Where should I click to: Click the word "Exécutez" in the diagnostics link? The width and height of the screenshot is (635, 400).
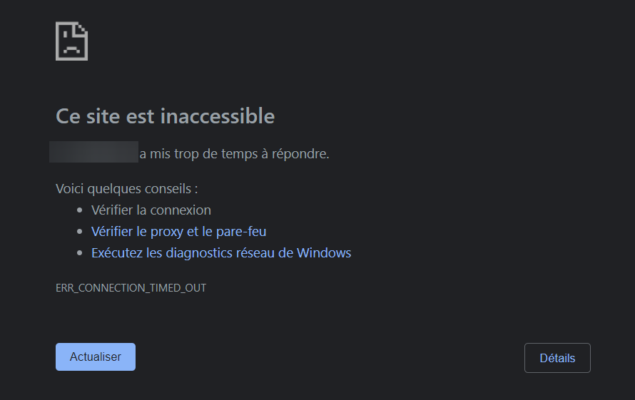117,253
